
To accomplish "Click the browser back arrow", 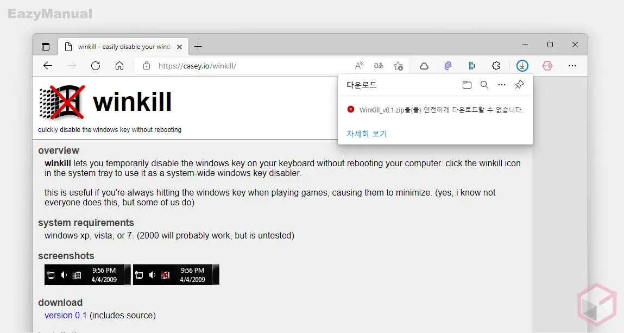I will (48, 66).
